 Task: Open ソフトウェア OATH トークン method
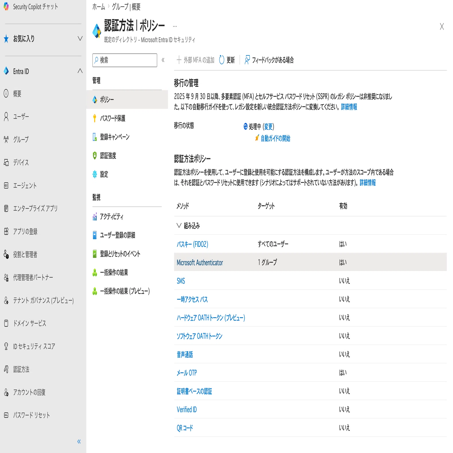200,336
